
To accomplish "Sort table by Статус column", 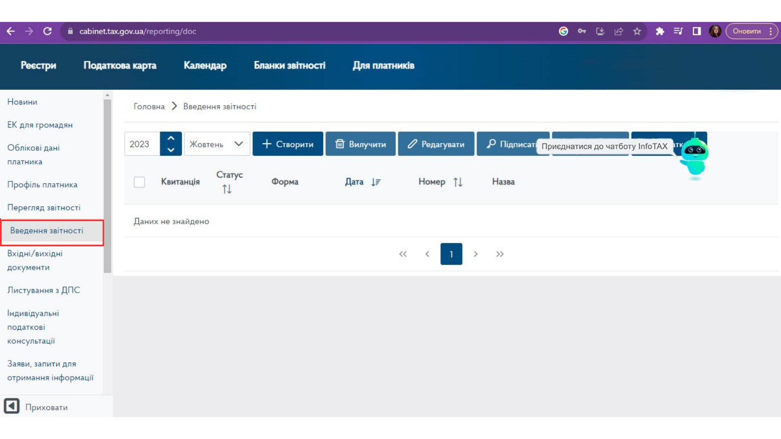I will (227, 189).
